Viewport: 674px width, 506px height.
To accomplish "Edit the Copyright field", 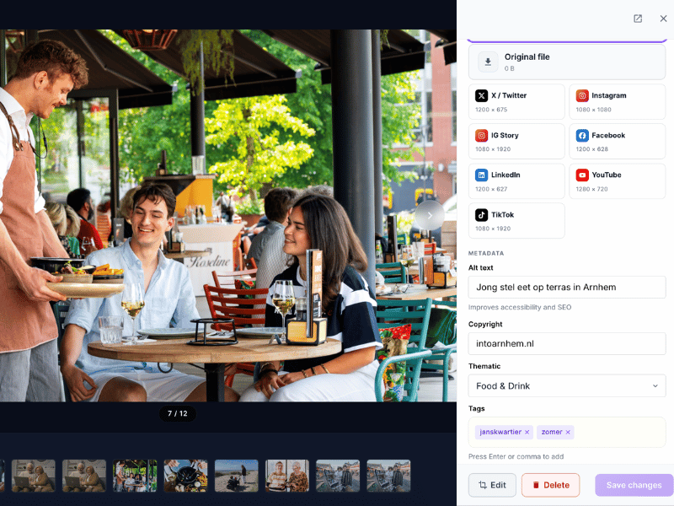I will coord(567,343).
